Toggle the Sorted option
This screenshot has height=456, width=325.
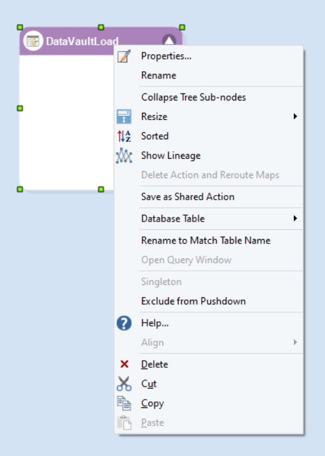pos(208,136)
